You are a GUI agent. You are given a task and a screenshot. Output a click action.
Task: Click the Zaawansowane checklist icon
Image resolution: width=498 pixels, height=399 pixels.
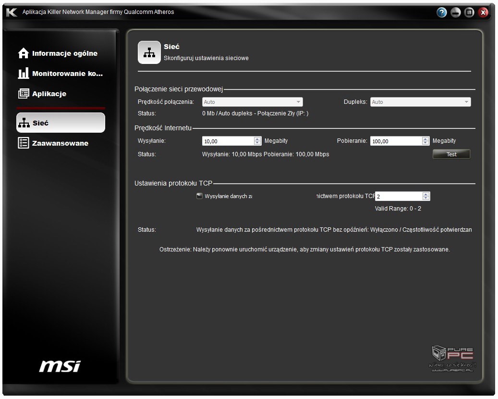tap(23, 143)
